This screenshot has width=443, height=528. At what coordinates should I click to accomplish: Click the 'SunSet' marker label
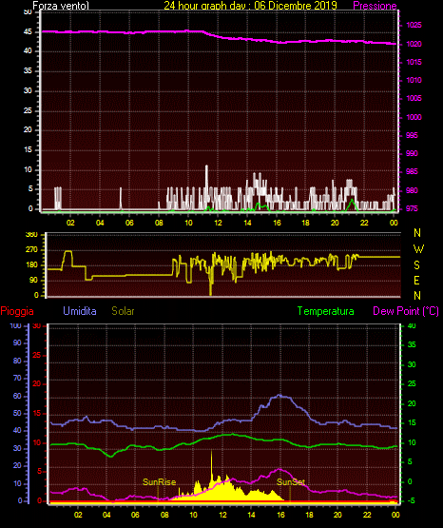tap(291, 482)
